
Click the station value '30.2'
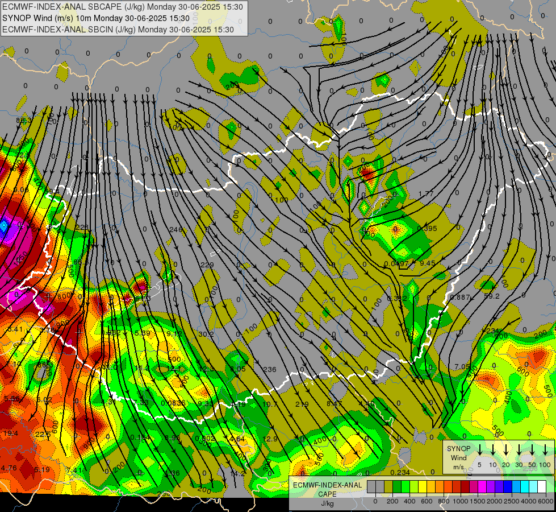(206, 335)
